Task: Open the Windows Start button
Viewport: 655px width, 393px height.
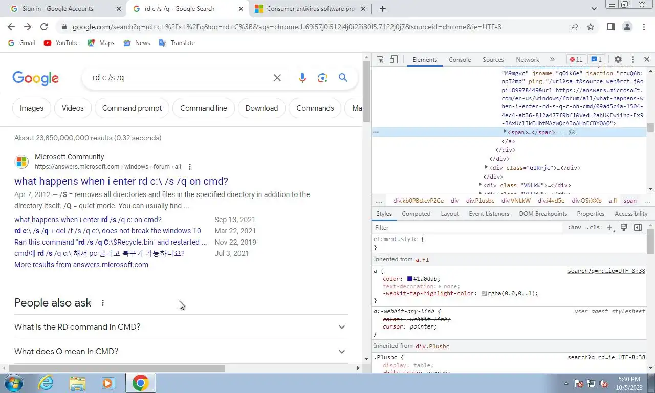Action: (x=13, y=383)
